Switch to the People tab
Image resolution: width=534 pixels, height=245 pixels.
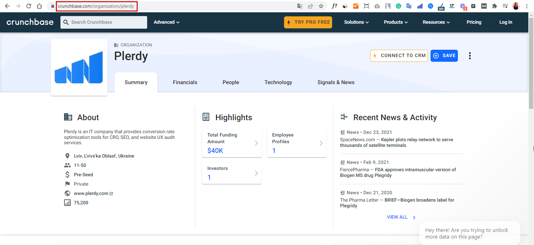point(231,82)
